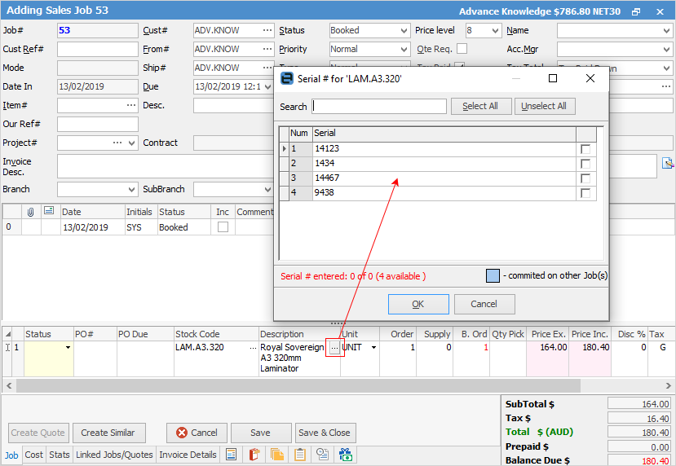
Task: Click into the serial Search field
Action: click(x=379, y=107)
